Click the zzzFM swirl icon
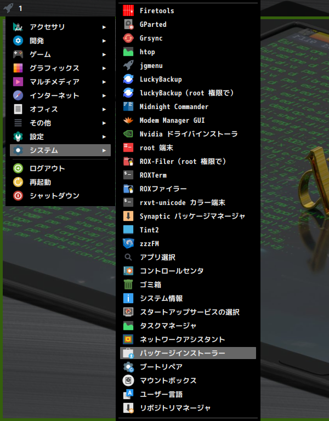 tap(128, 243)
